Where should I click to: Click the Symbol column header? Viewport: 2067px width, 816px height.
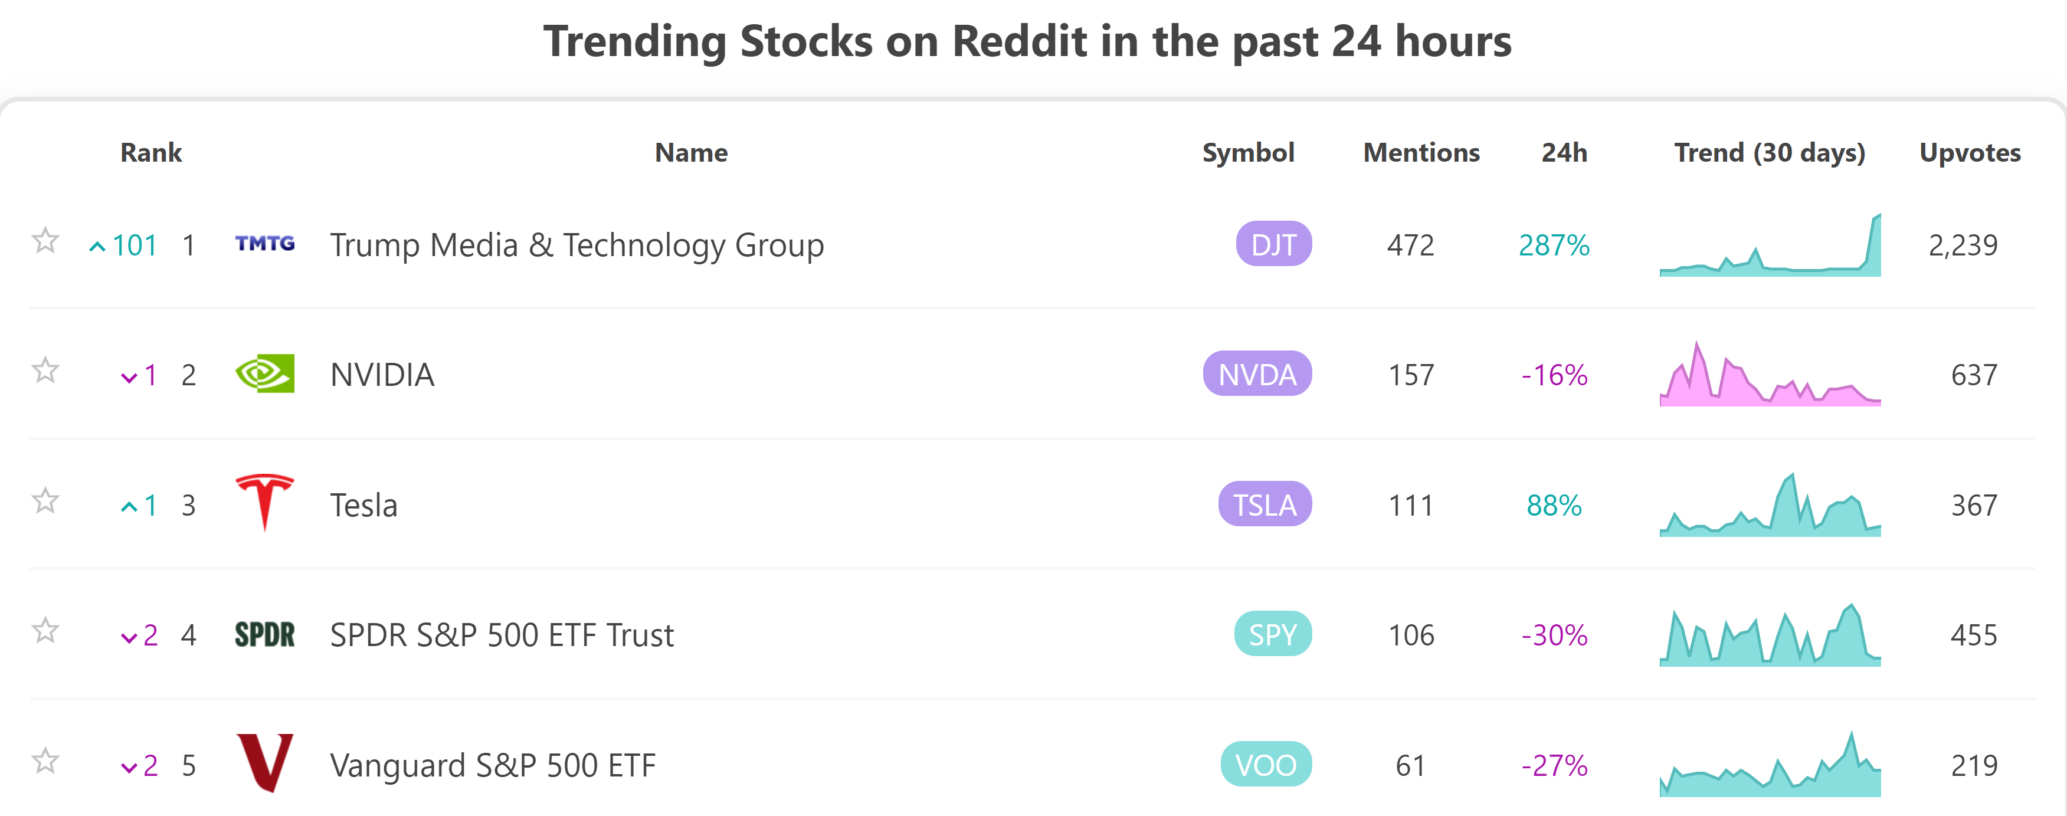1248,152
